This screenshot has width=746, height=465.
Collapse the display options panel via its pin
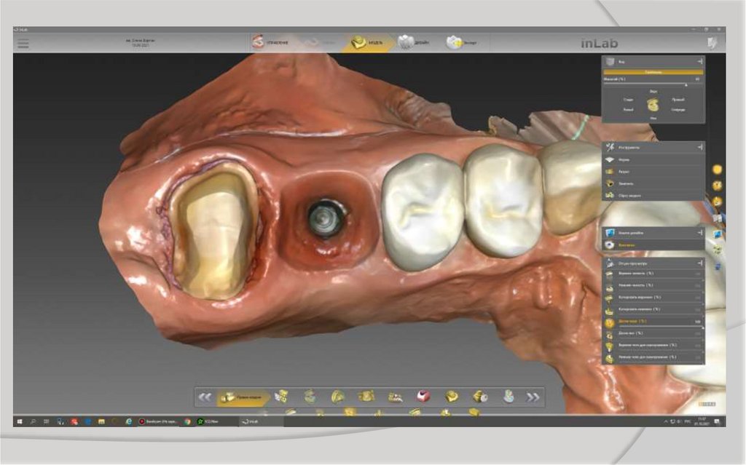point(700,263)
